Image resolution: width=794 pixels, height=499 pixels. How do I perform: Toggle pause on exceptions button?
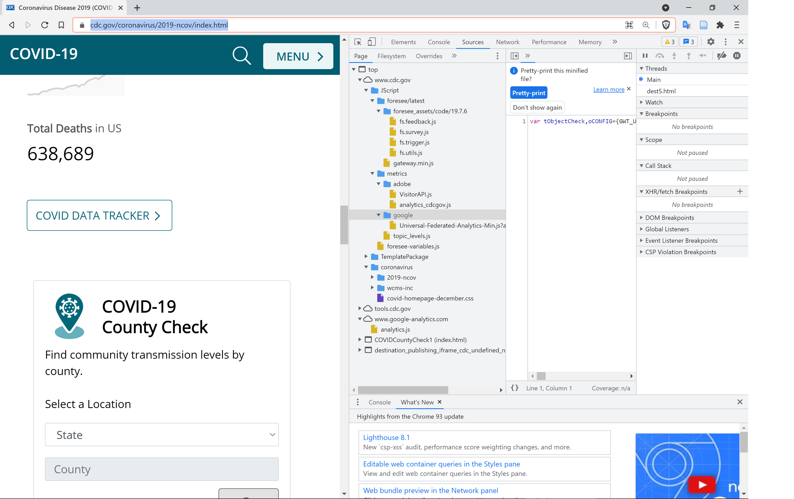[737, 56]
